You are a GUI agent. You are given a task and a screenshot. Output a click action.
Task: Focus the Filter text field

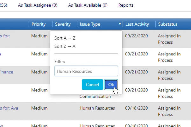coord(86,71)
